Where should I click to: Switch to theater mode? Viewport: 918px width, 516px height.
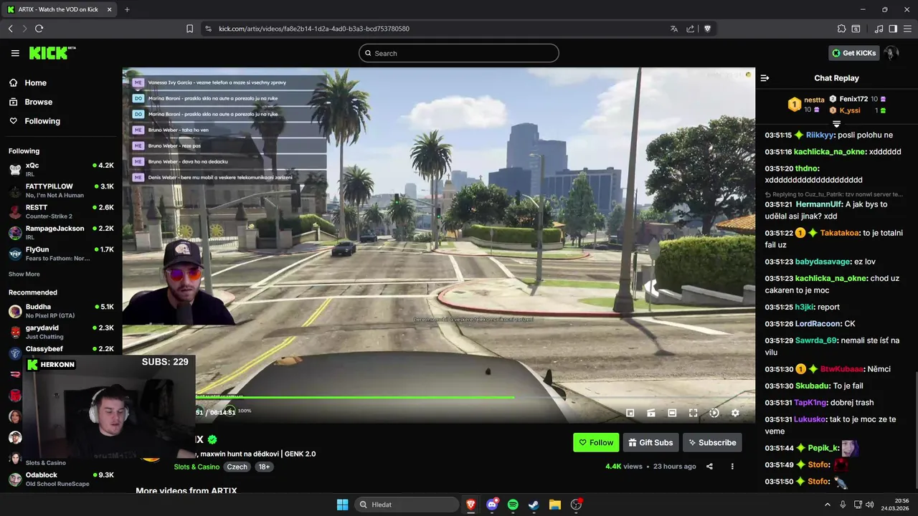point(672,413)
